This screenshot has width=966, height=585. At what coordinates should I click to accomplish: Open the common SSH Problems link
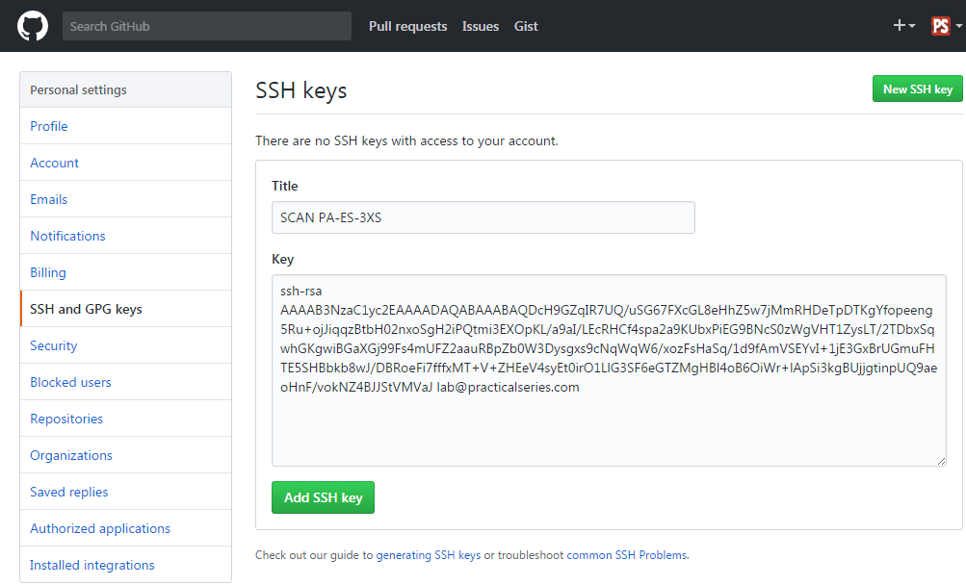pos(627,555)
